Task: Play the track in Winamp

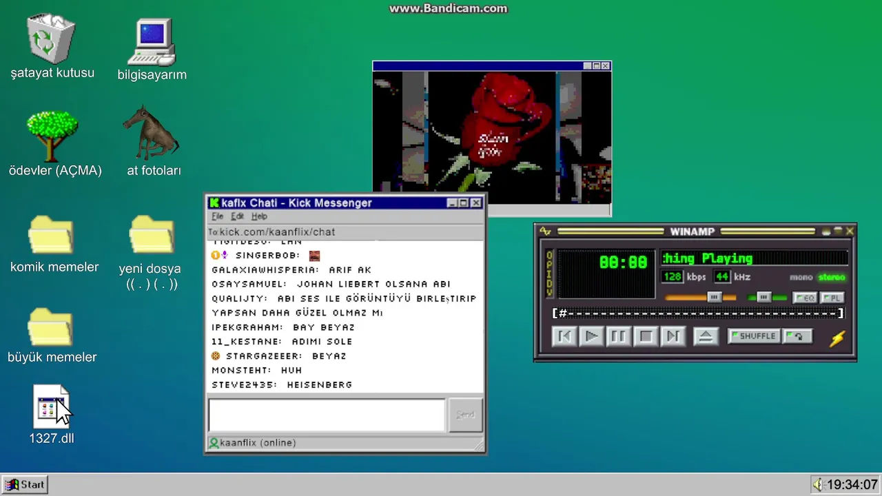Action: tap(591, 336)
